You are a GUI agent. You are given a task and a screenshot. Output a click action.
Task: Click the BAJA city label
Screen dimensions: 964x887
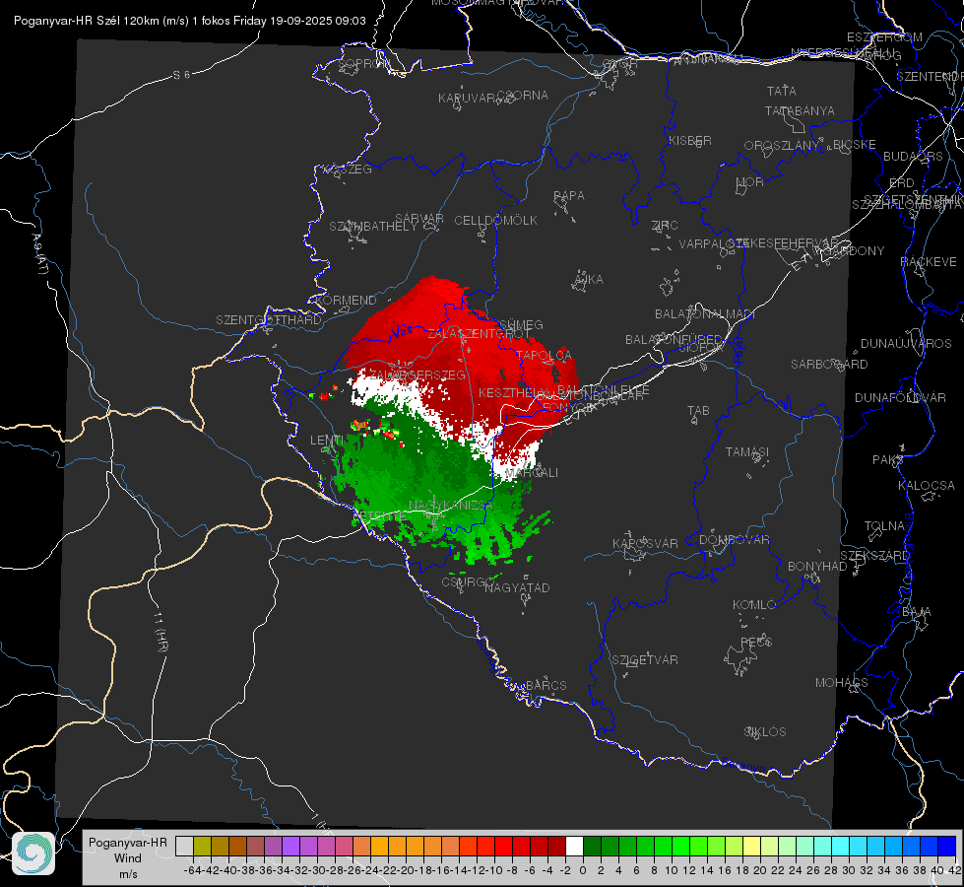(x=917, y=612)
